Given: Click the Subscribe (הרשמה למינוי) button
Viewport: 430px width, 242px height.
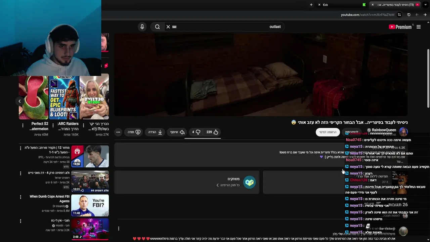Looking at the screenshot, I should click(x=328, y=132).
